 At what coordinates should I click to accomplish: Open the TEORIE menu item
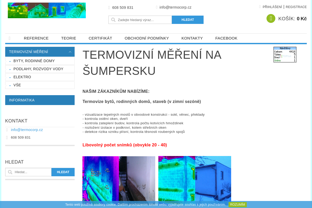tap(69, 38)
